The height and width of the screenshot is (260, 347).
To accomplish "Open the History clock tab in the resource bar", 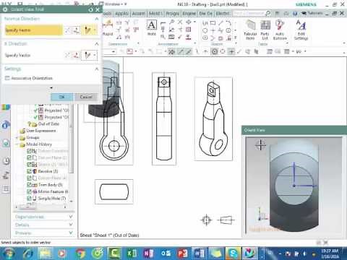I will point(6,161).
